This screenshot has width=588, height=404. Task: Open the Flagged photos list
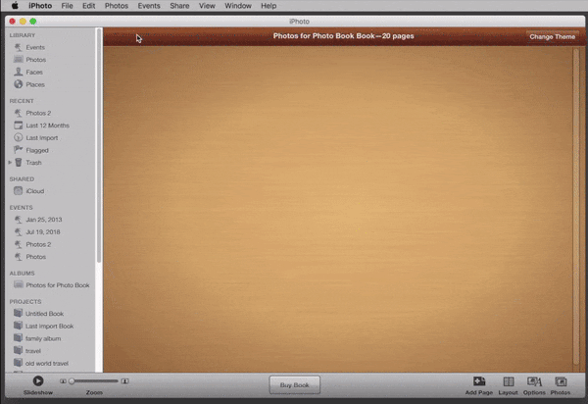point(36,150)
